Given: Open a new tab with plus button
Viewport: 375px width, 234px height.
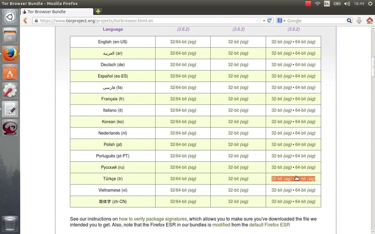Looking at the screenshot, I should point(98,11).
